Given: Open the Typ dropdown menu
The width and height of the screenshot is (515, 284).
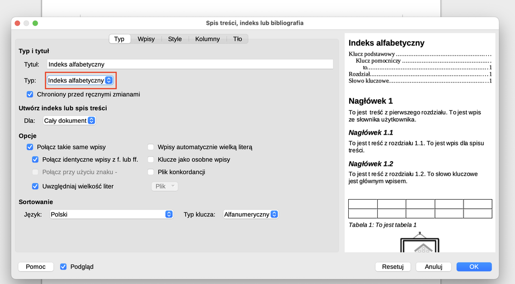Looking at the screenshot, I should [x=80, y=81].
